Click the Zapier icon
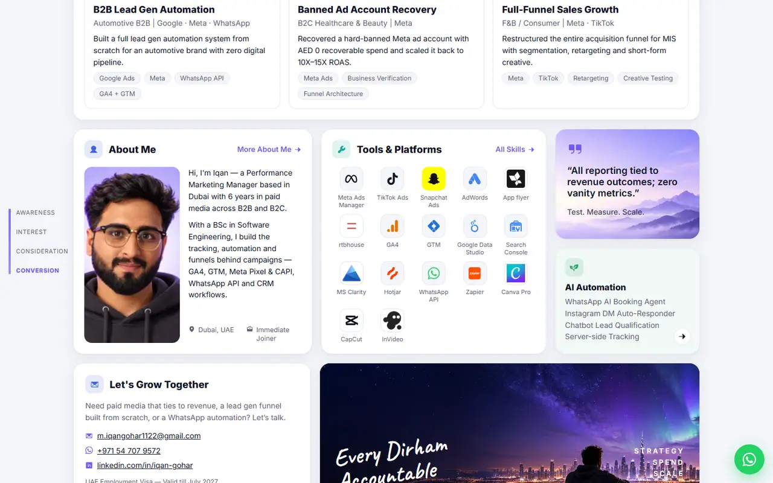Viewport: 773px width, 483px height. 475,273
